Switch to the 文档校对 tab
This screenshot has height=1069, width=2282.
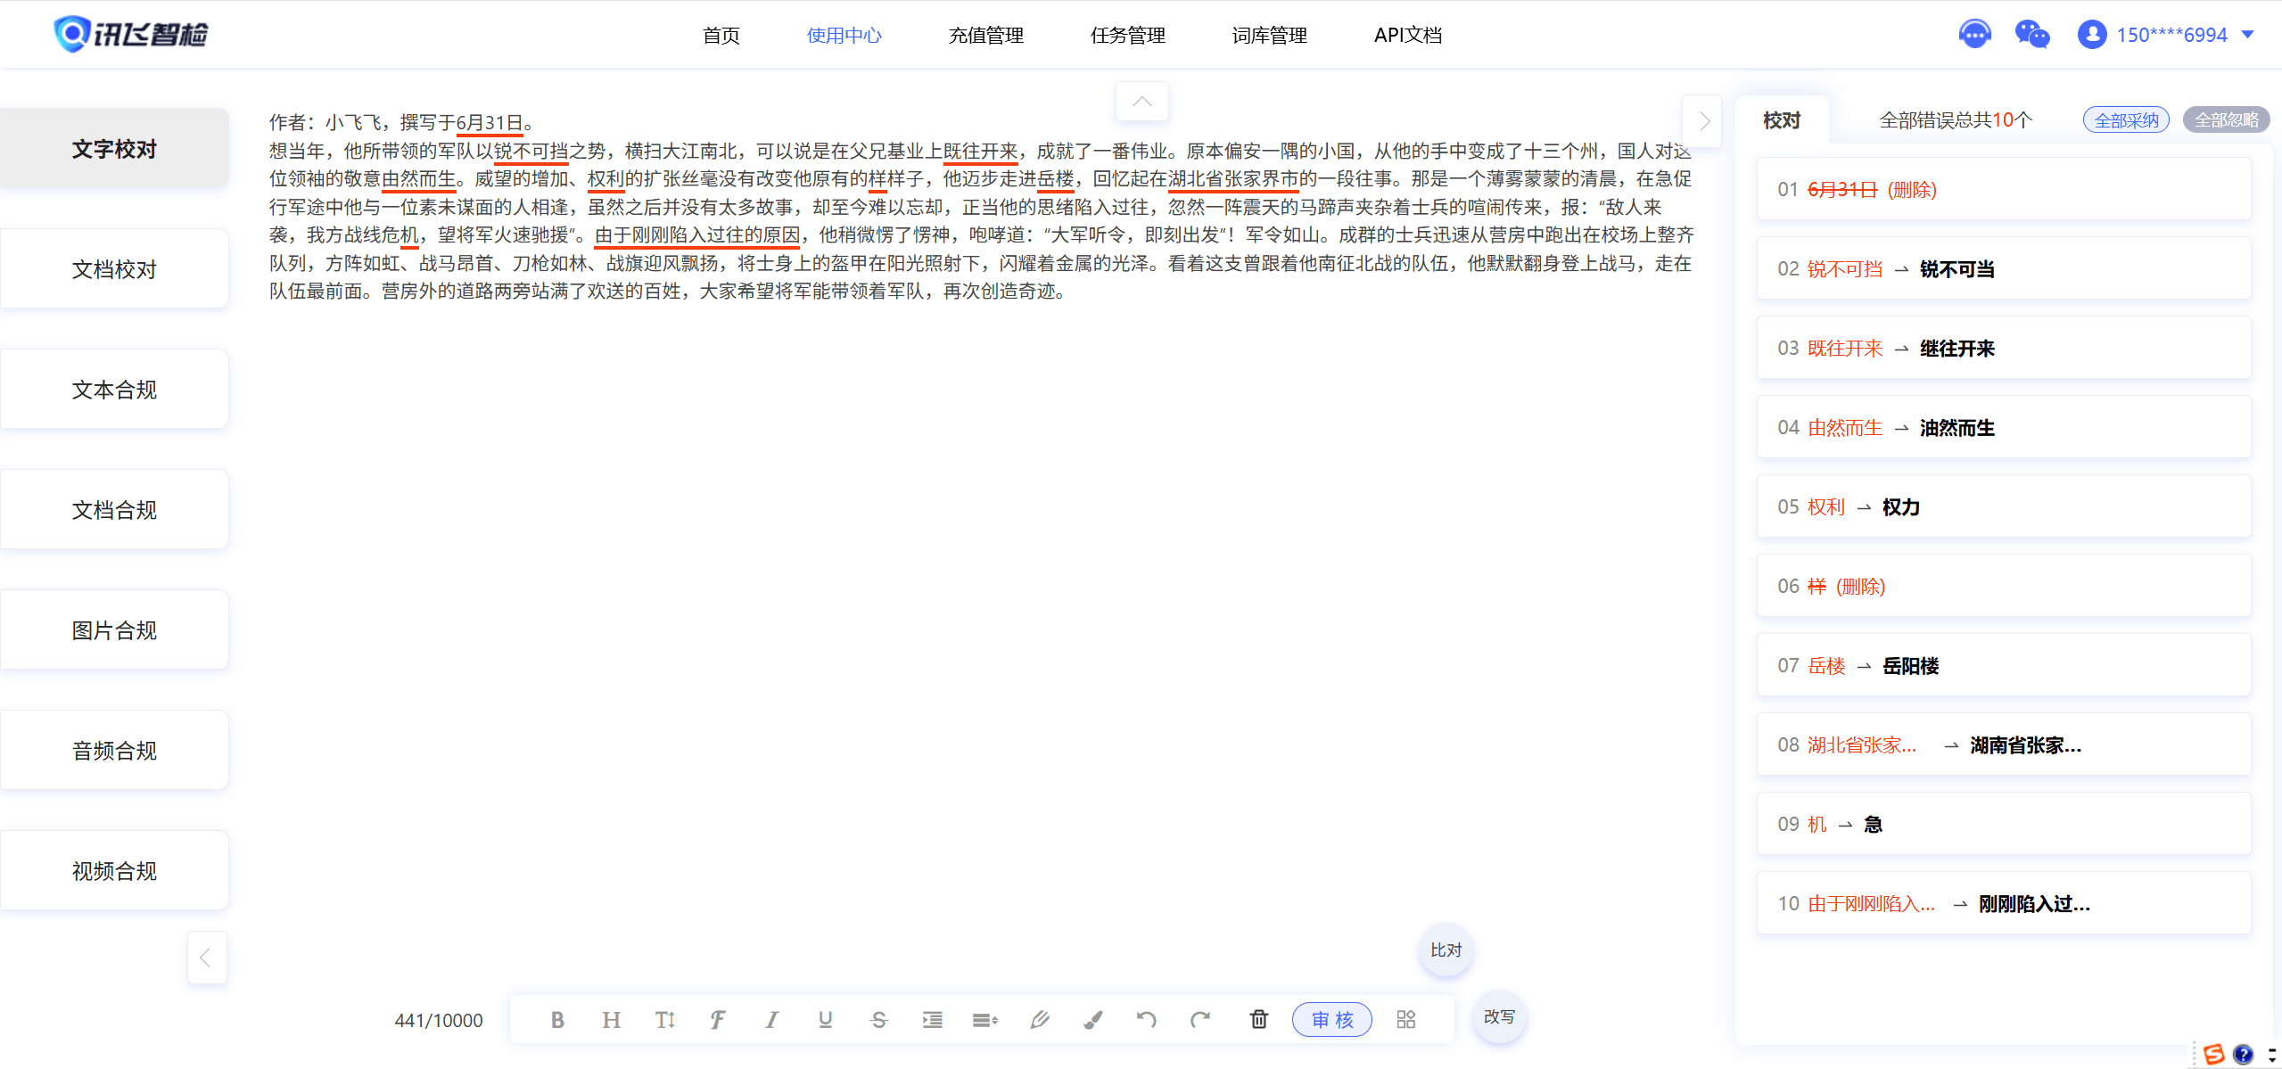(114, 268)
